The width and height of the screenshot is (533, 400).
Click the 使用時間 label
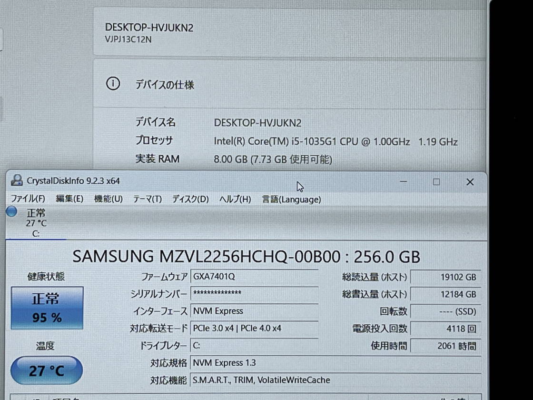[389, 346]
